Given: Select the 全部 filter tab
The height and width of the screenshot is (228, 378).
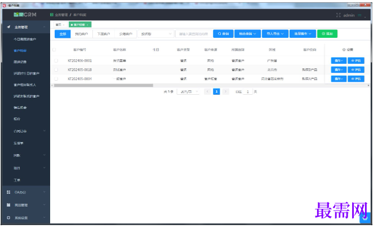Looking at the screenshot, I should pos(63,34).
